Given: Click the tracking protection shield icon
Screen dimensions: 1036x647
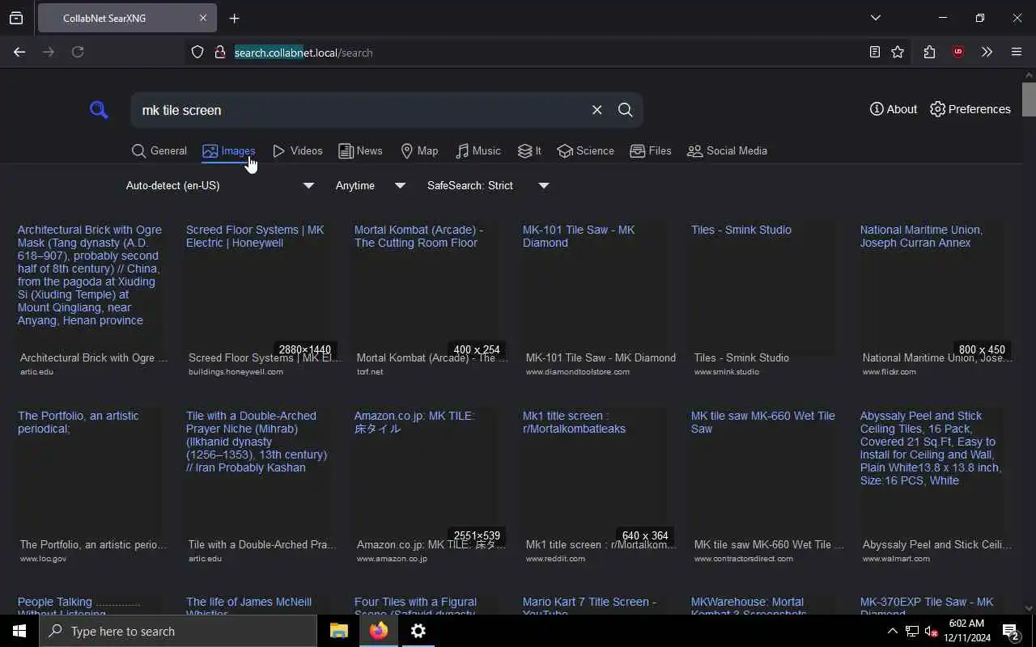Looking at the screenshot, I should click(x=197, y=52).
